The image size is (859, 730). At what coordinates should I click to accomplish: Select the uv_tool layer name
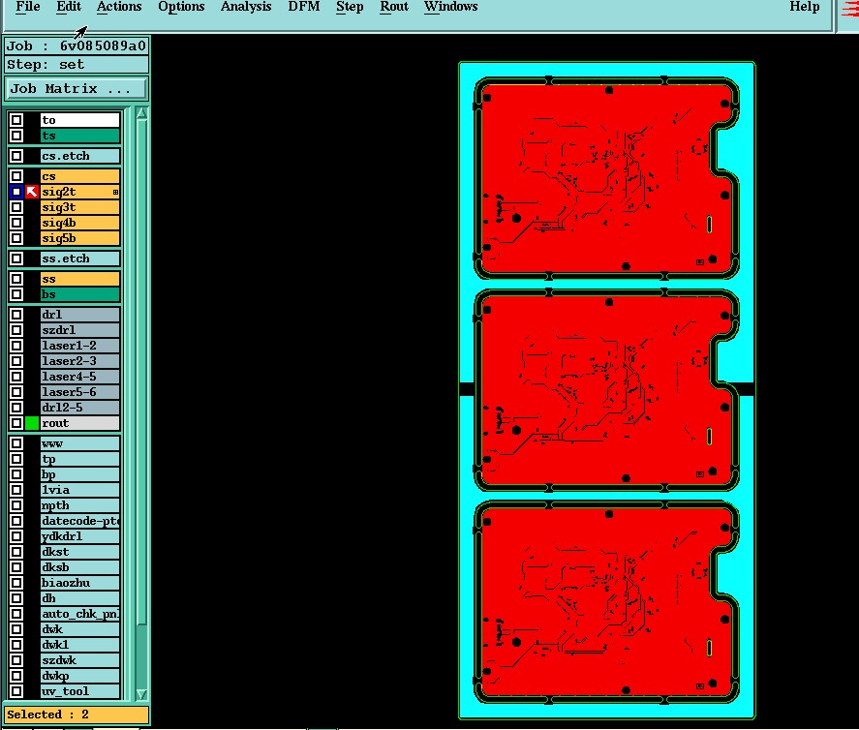point(80,691)
